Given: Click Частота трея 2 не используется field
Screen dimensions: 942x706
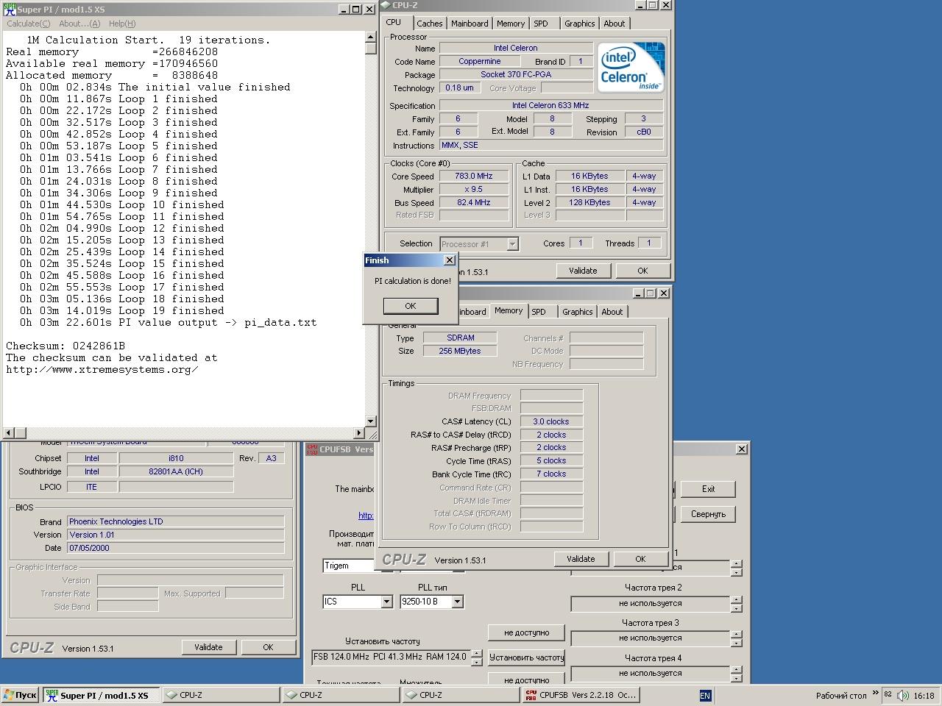Looking at the screenshot, I should 651,603.
